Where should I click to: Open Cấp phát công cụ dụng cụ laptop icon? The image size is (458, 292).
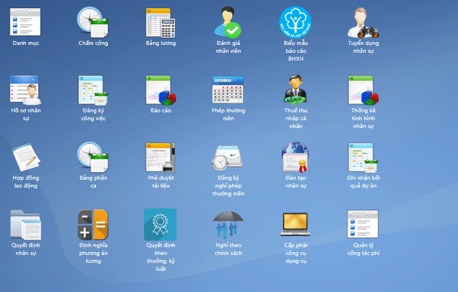(x=295, y=225)
